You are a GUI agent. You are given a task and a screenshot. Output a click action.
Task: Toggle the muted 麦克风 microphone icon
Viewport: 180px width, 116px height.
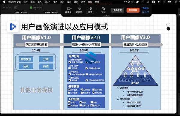point(79,9)
